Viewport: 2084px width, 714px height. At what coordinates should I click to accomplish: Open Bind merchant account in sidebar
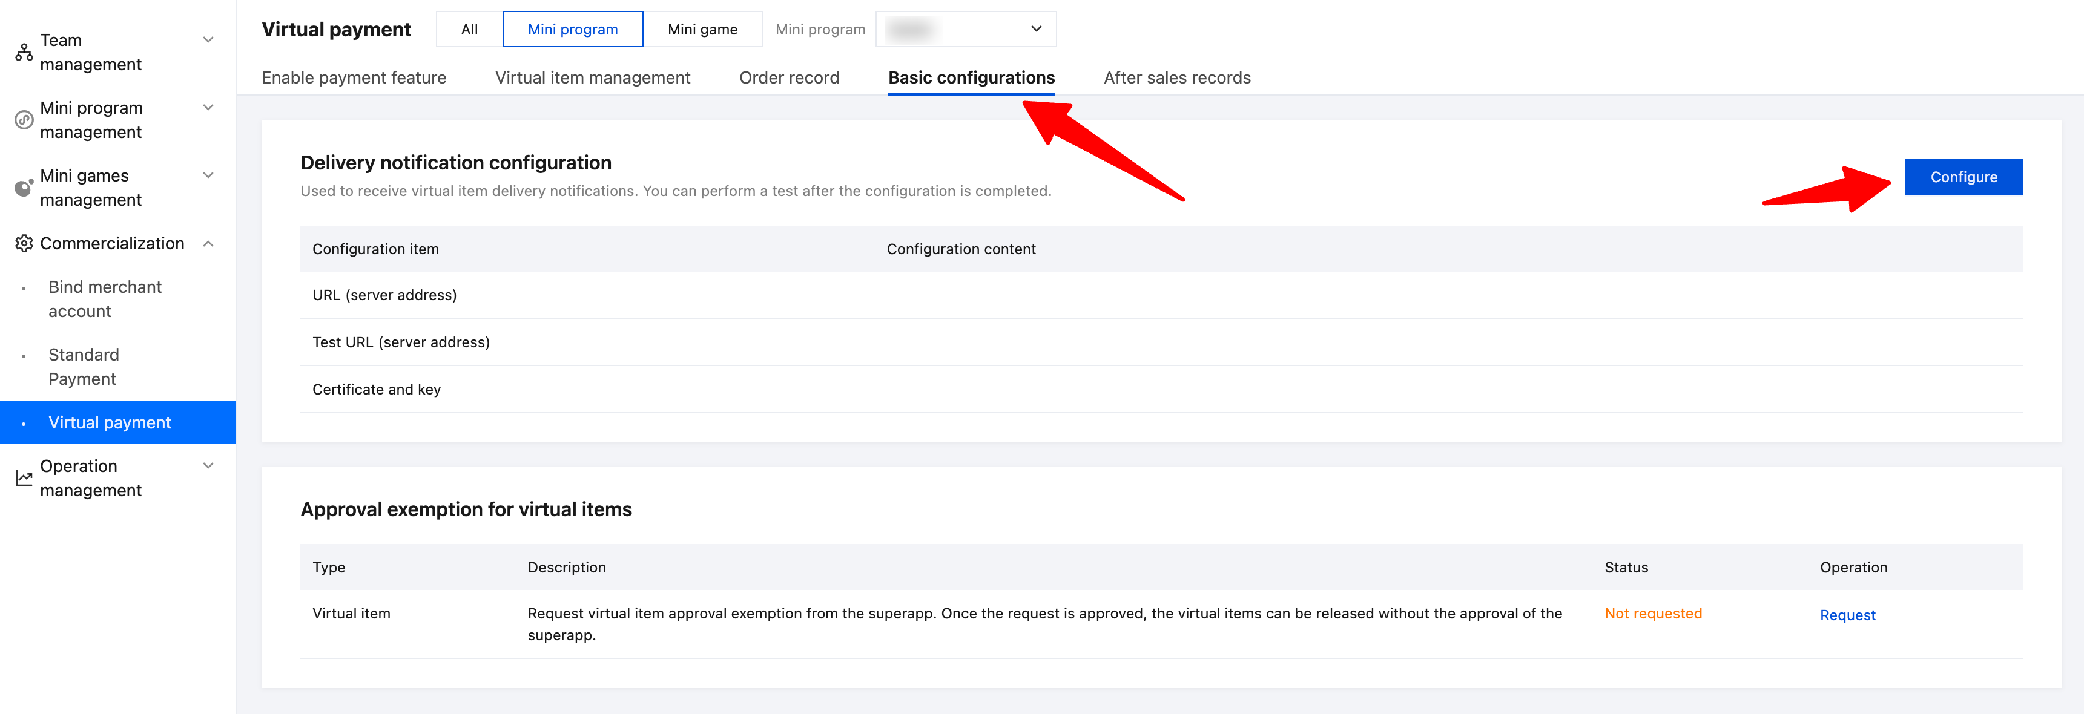pos(105,298)
